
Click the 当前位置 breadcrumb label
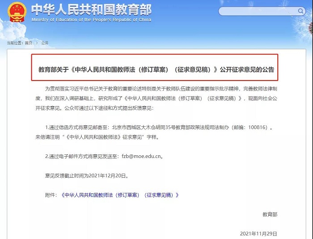(14, 43)
